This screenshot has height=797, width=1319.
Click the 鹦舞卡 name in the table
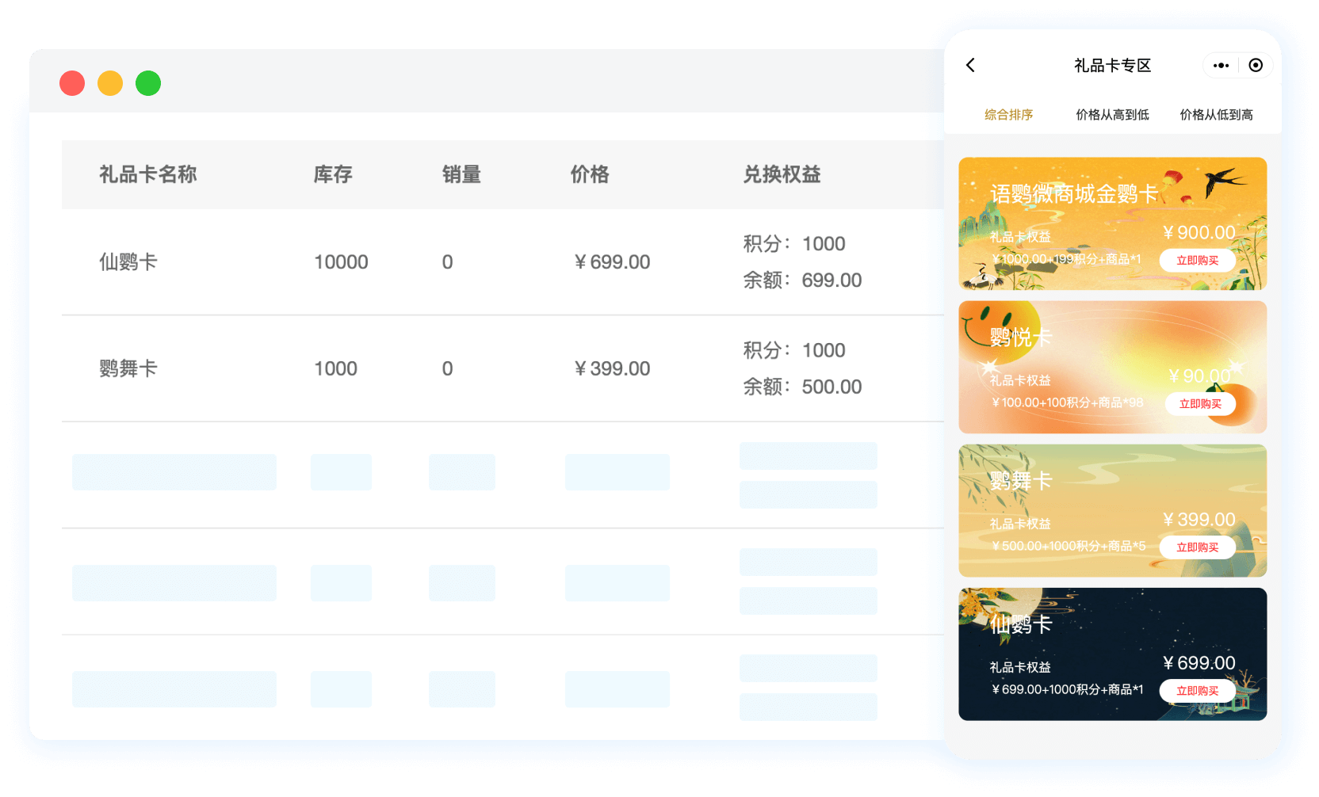point(128,368)
